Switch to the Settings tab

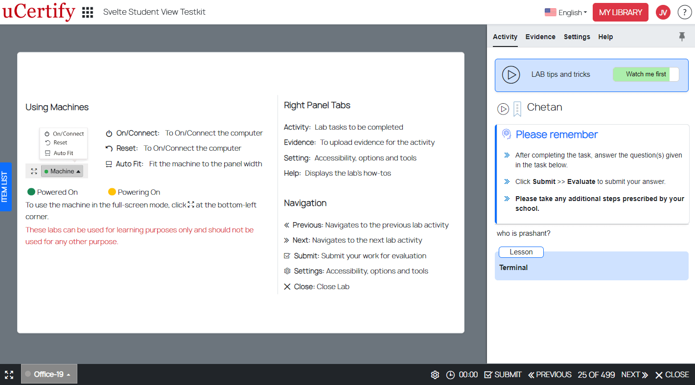(577, 37)
